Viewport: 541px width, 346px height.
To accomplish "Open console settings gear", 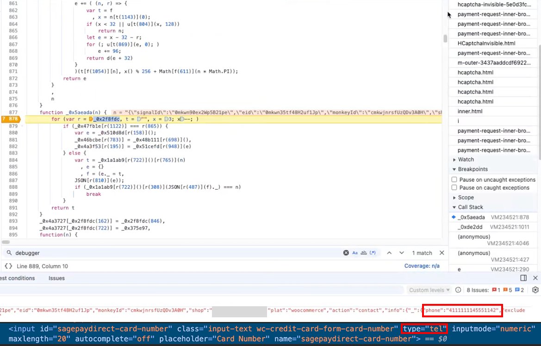I will 535,290.
